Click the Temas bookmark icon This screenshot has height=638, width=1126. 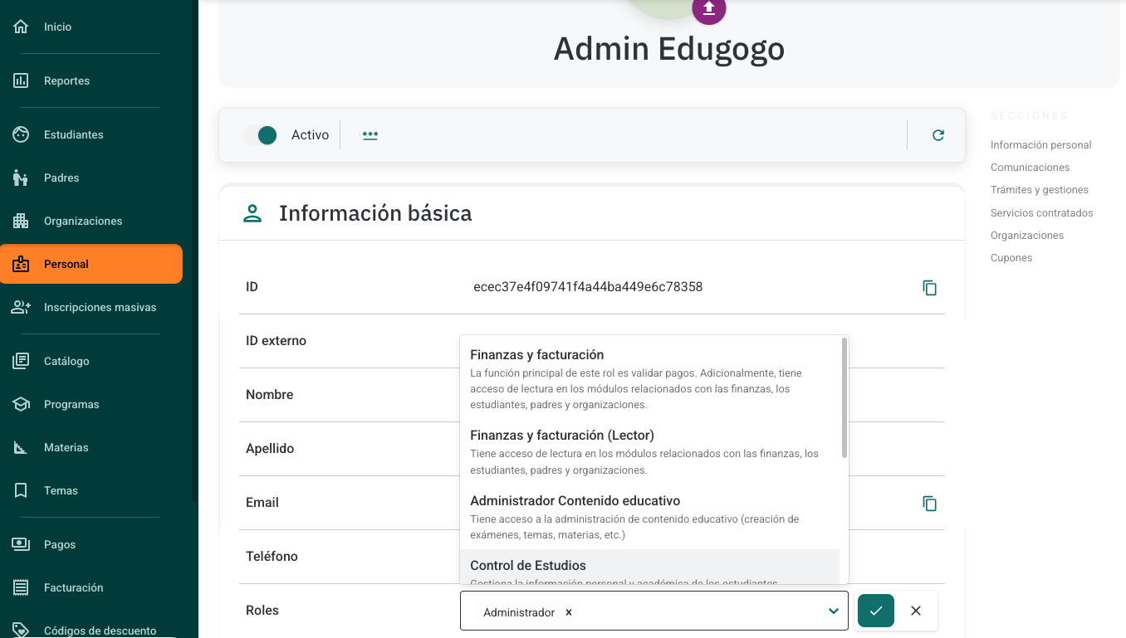21,491
